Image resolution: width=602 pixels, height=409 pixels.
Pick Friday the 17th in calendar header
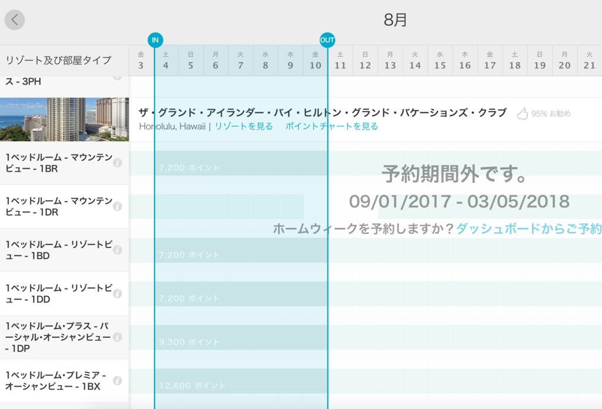point(490,61)
